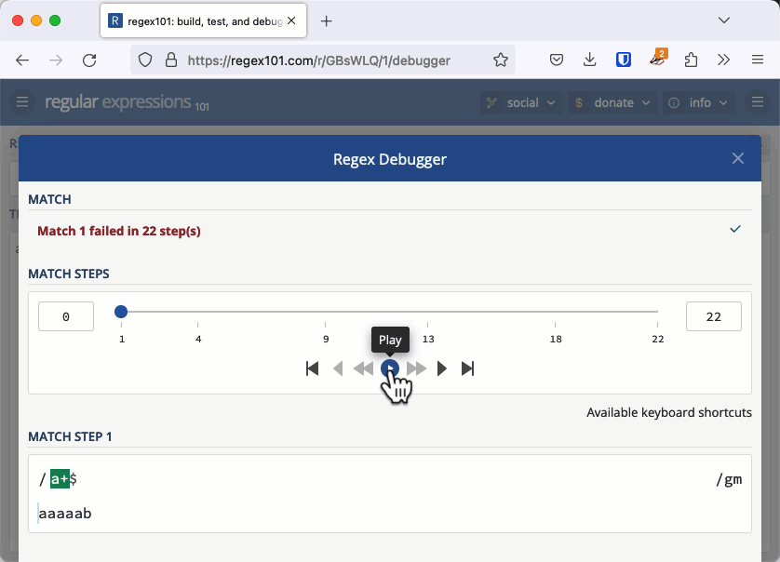780x562 pixels.
Task: Fast-forward through the match steps
Action: 416,368
